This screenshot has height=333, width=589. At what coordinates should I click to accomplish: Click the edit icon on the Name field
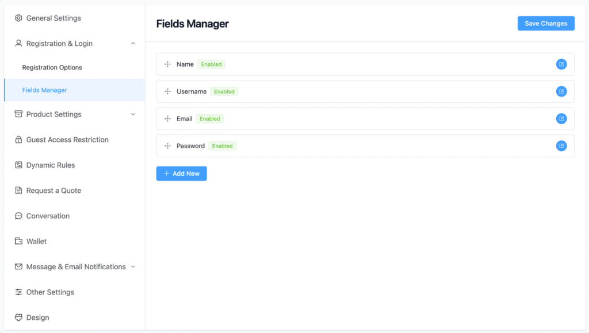coord(561,64)
